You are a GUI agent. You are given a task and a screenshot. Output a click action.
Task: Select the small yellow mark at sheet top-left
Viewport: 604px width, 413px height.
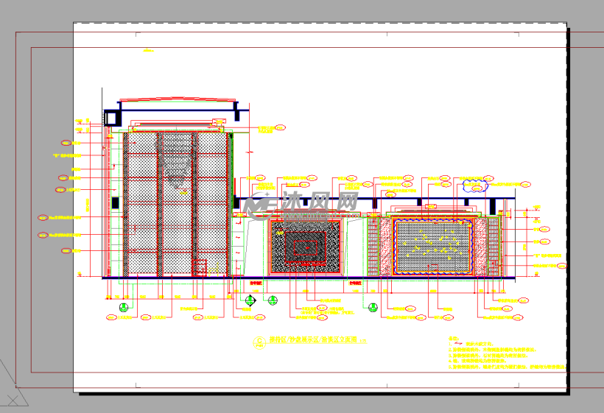(x=148, y=51)
